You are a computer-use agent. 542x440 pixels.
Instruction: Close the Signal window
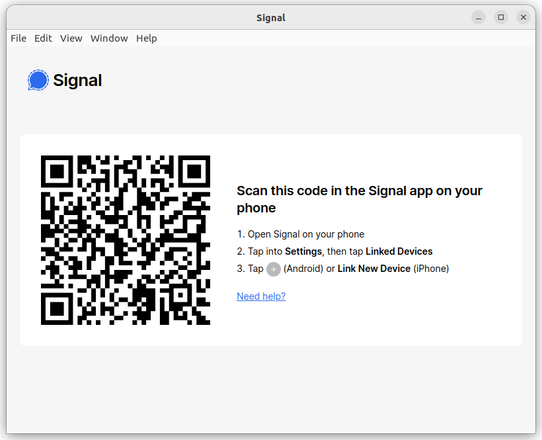tap(523, 17)
